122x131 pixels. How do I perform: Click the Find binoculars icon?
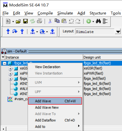coord(98,21)
